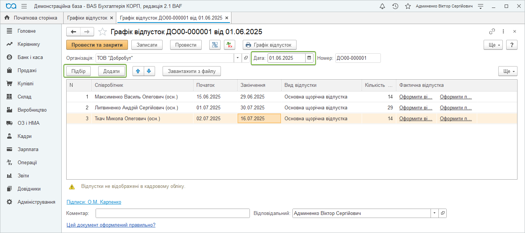This screenshot has width=525, height=233.
Task: Open Кадри section in sidebar
Action: pyautogui.click(x=24, y=136)
